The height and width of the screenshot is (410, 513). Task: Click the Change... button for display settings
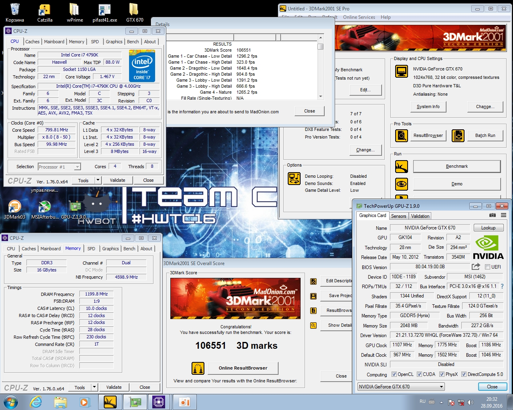coord(485,107)
